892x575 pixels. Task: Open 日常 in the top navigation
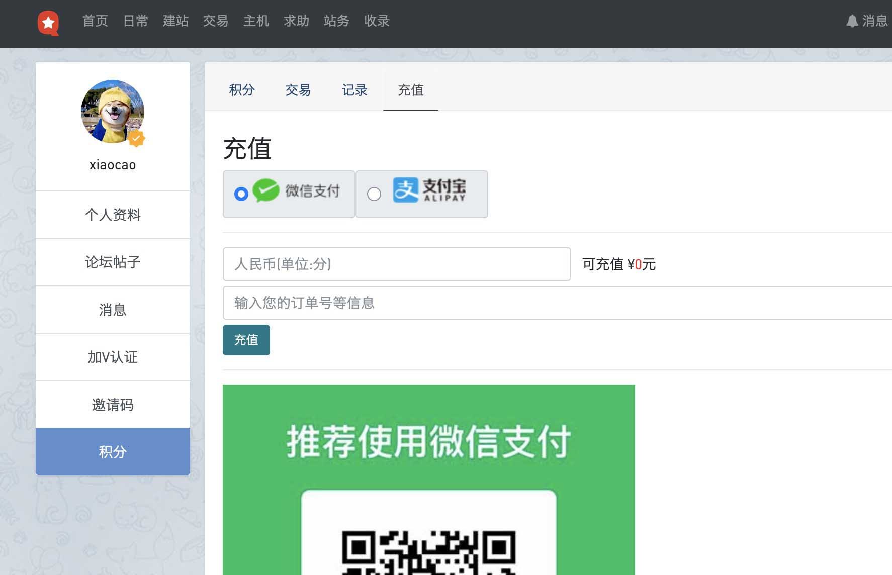pos(135,21)
